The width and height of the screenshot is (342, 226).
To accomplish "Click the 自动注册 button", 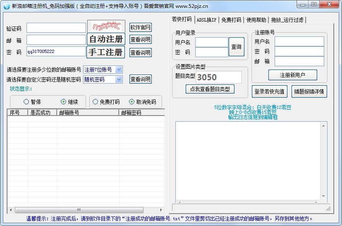I will pyautogui.click(x=106, y=39).
